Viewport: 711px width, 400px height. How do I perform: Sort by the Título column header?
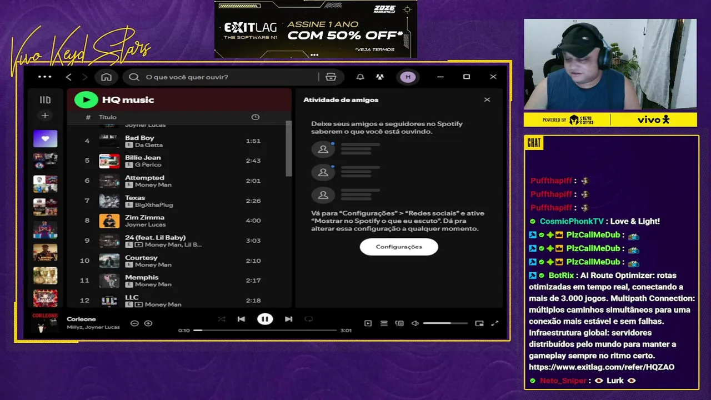[x=108, y=117]
